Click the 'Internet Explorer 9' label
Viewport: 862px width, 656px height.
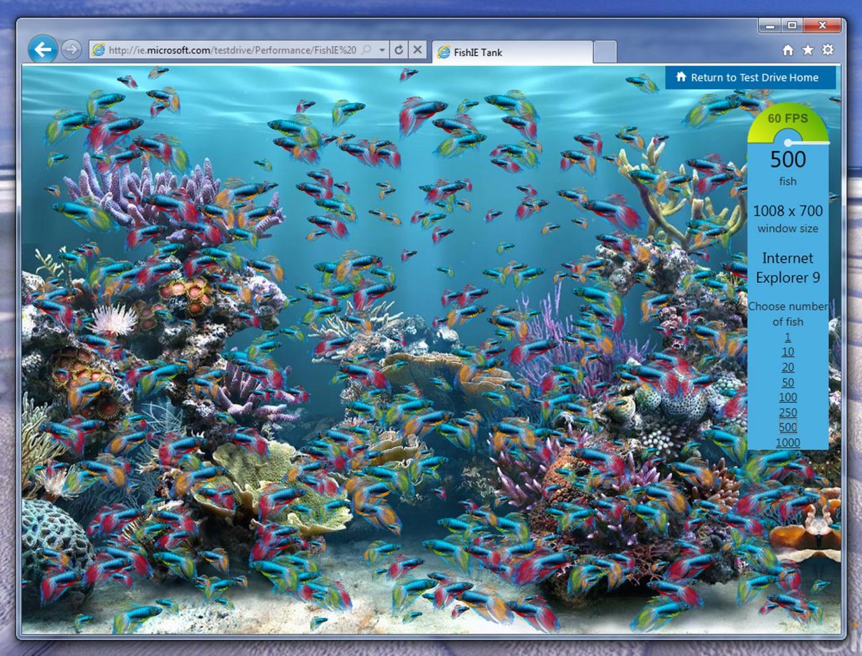point(788,267)
